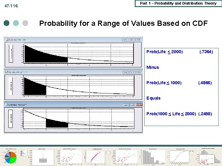222x166 pixels.
Task: Close the Untitled Plot 14 window
Action: (138, 40)
